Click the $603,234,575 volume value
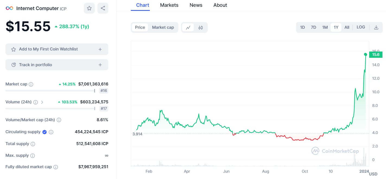This screenshot has width=386, height=179. point(94,102)
